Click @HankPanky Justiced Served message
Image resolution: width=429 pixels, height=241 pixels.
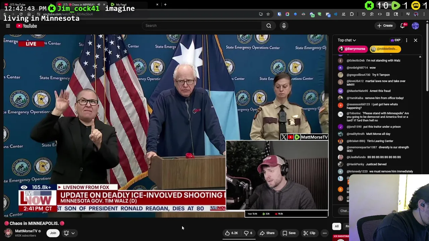tap(366, 164)
